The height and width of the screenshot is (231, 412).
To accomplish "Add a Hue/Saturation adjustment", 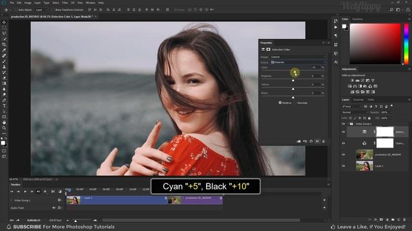I will pos(350,86).
